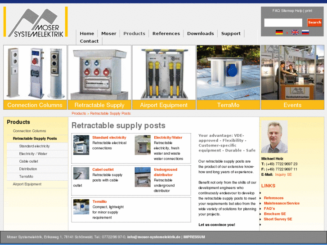Viewport: 327px width, 245px height.
Task: Open Support menu item
Action: coord(231,34)
